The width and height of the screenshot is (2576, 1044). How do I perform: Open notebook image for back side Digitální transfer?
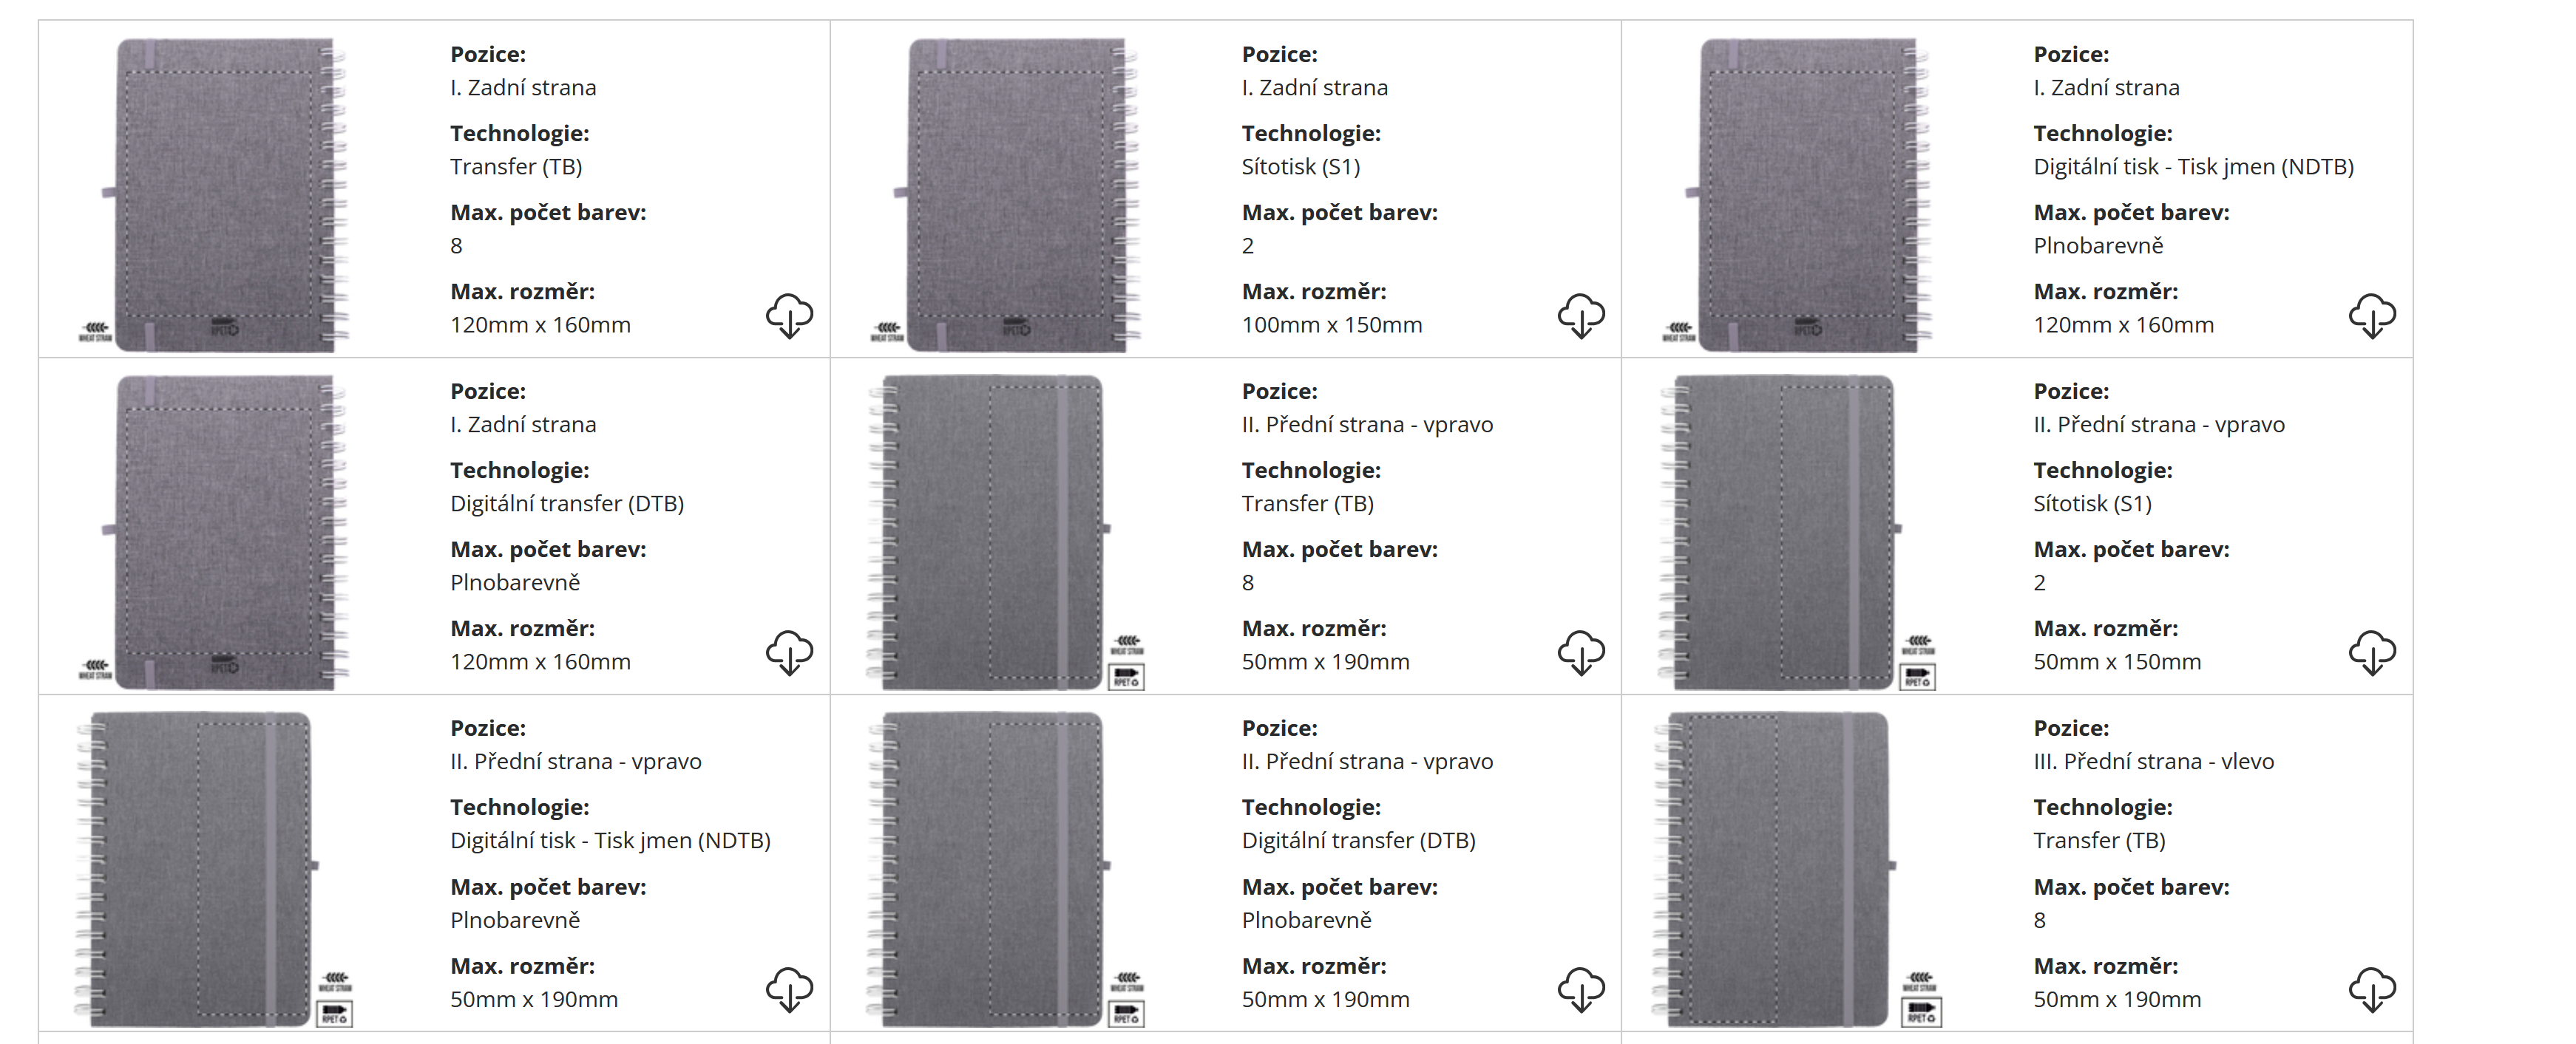click(x=213, y=531)
